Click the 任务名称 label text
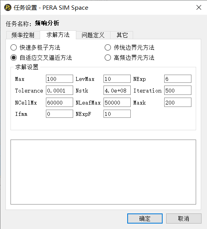The width and height of the screenshot is (207, 229). (19, 24)
